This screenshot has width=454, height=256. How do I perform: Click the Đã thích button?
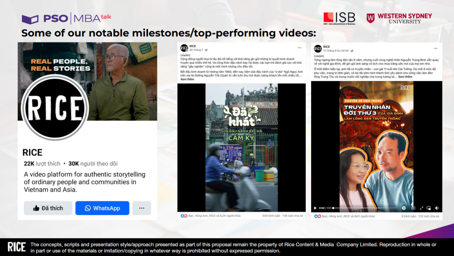(48, 208)
